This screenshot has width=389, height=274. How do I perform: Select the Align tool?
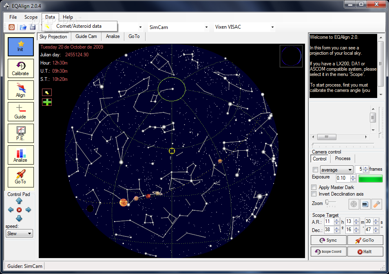coord(20,90)
